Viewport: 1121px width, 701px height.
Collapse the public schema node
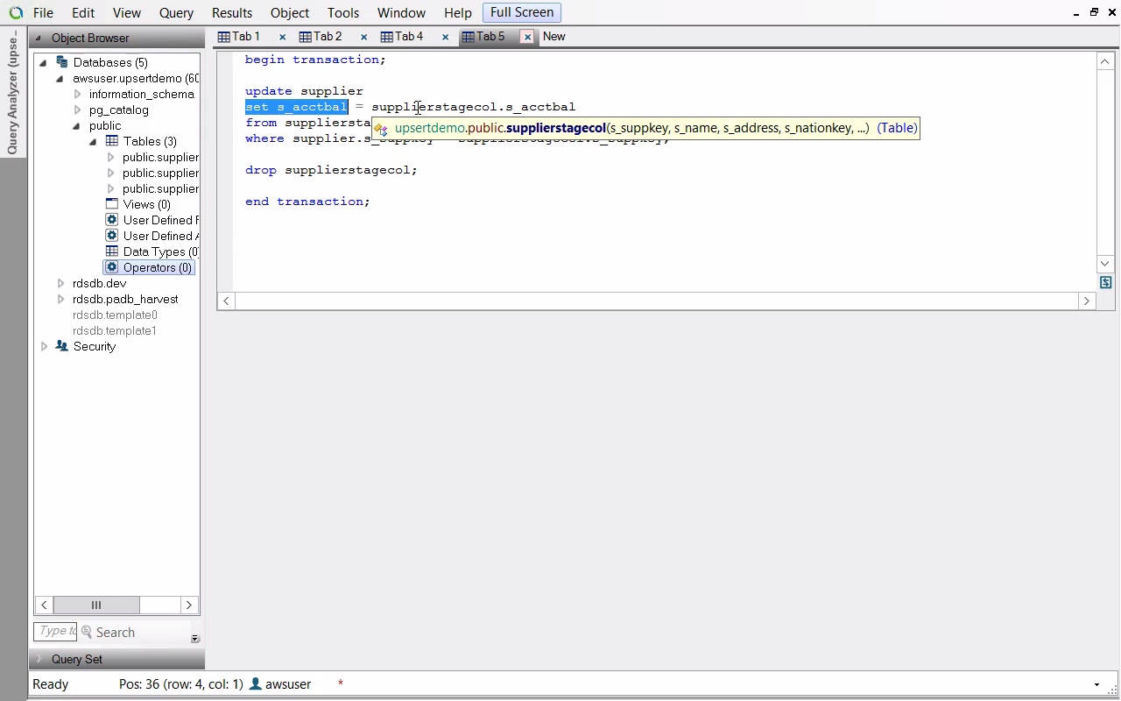77,125
